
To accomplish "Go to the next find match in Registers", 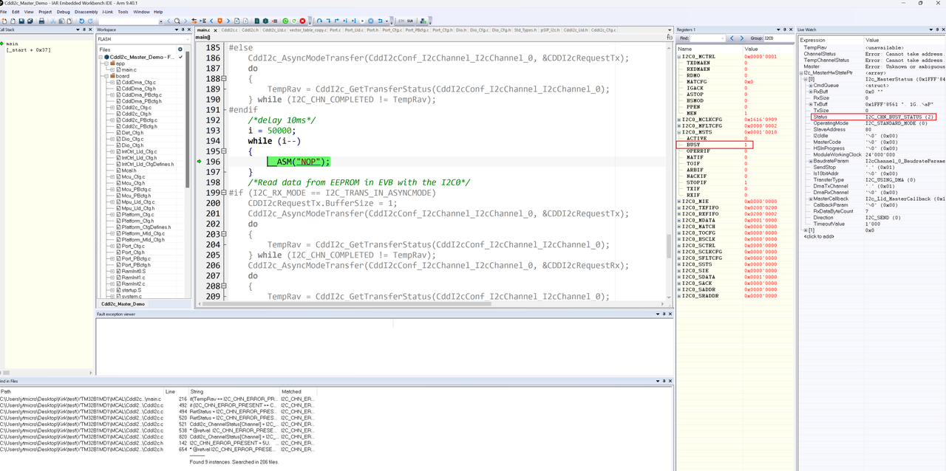I will [x=742, y=38].
